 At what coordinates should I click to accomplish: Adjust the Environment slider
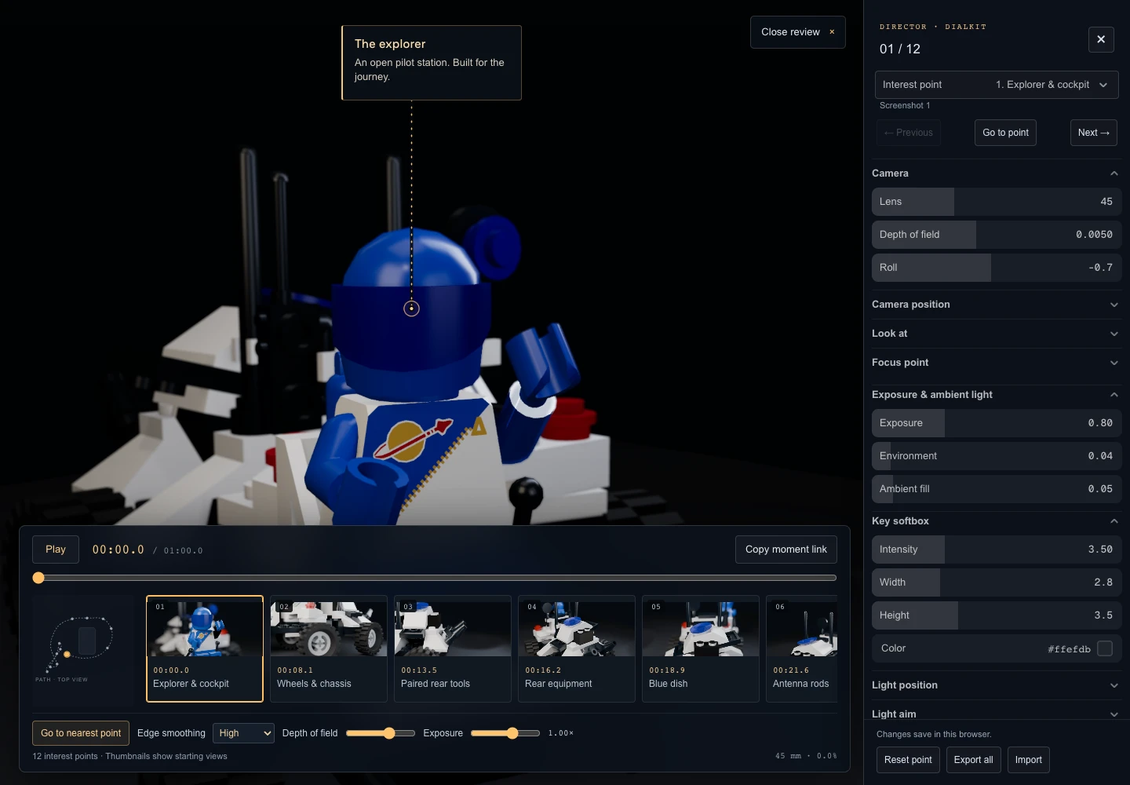[997, 456]
